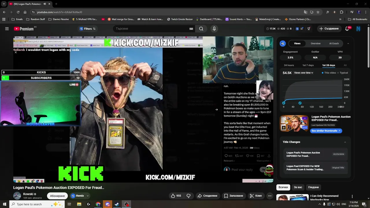Open Chrome three-dot menu
The image size is (370, 208).
[x=365, y=12]
